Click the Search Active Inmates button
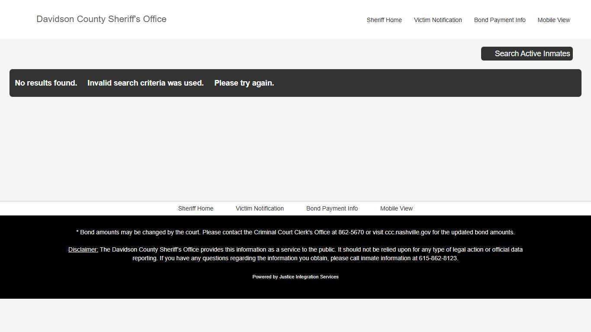The image size is (591, 332). click(527, 53)
